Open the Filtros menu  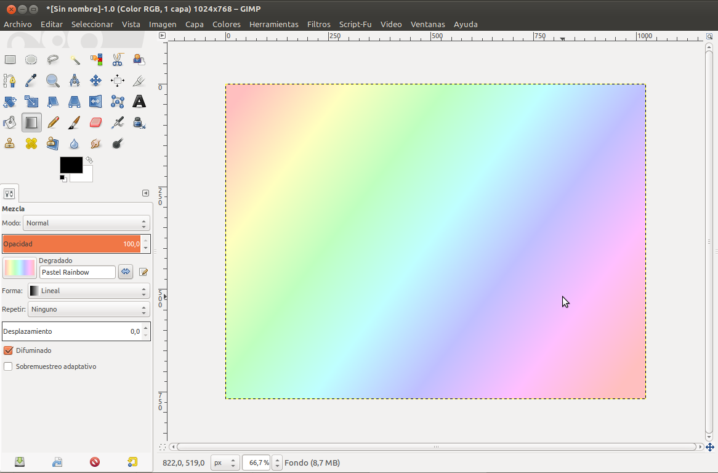[x=319, y=24]
